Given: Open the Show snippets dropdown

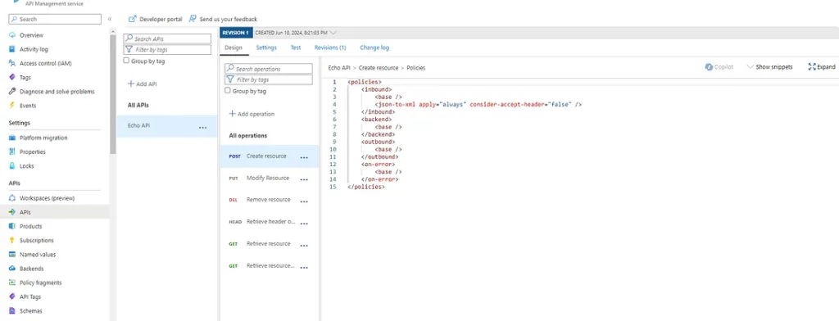Looking at the screenshot, I should 769,67.
